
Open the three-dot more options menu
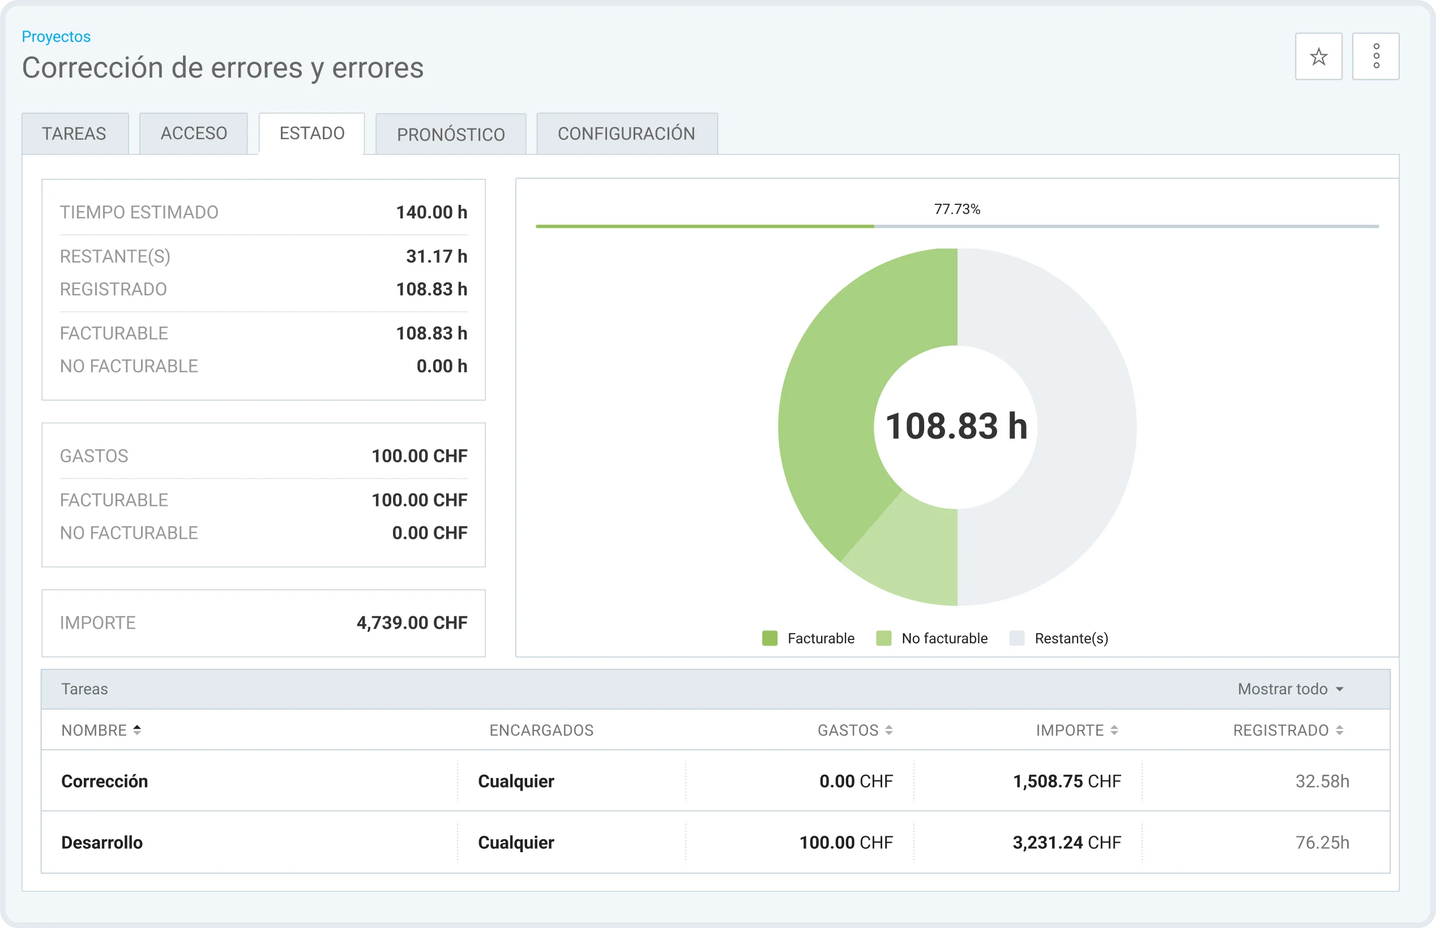tap(1376, 57)
